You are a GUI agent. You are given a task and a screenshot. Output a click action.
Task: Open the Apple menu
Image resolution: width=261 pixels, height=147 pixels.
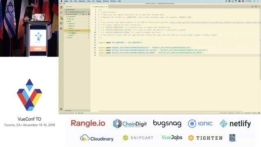(62, 1)
